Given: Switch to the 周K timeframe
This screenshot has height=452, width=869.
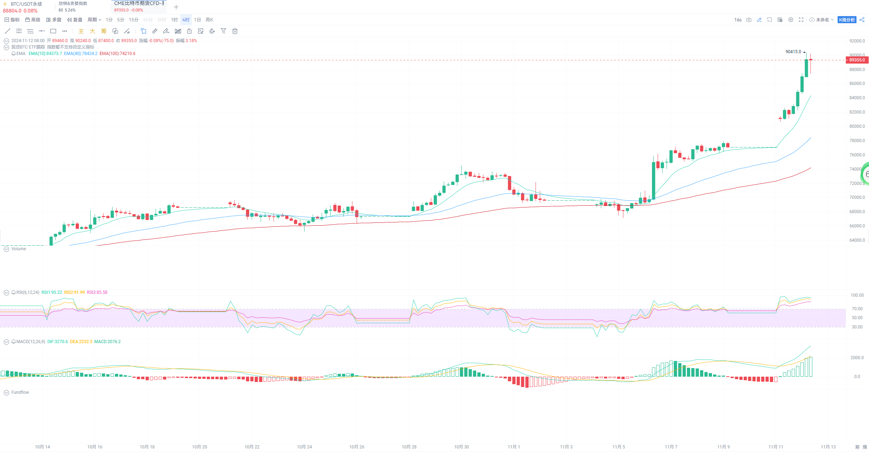Looking at the screenshot, I should 209,20.
